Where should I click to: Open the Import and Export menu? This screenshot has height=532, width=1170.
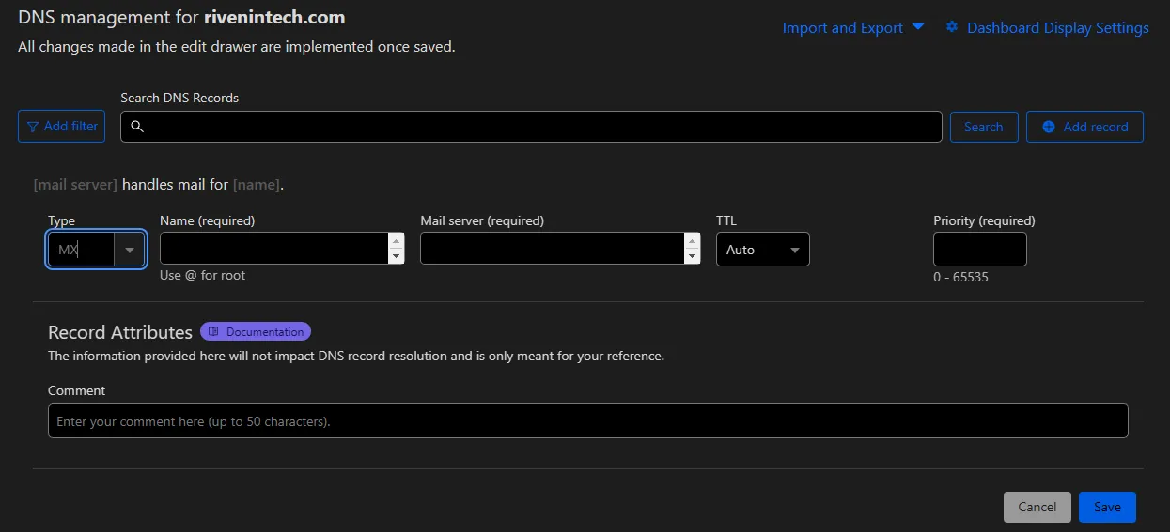pyautogui.click(x=853, y=27)
